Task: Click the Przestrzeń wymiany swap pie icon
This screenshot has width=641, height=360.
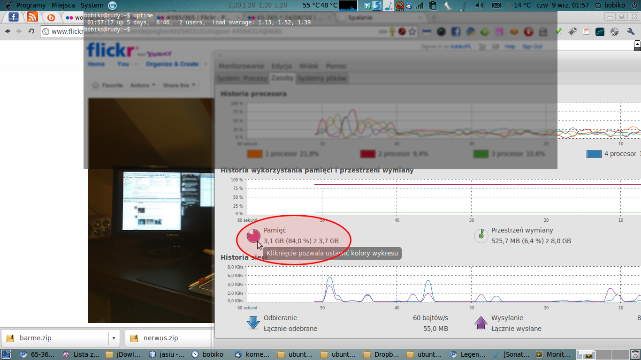Action: click(x=481, y=235)
